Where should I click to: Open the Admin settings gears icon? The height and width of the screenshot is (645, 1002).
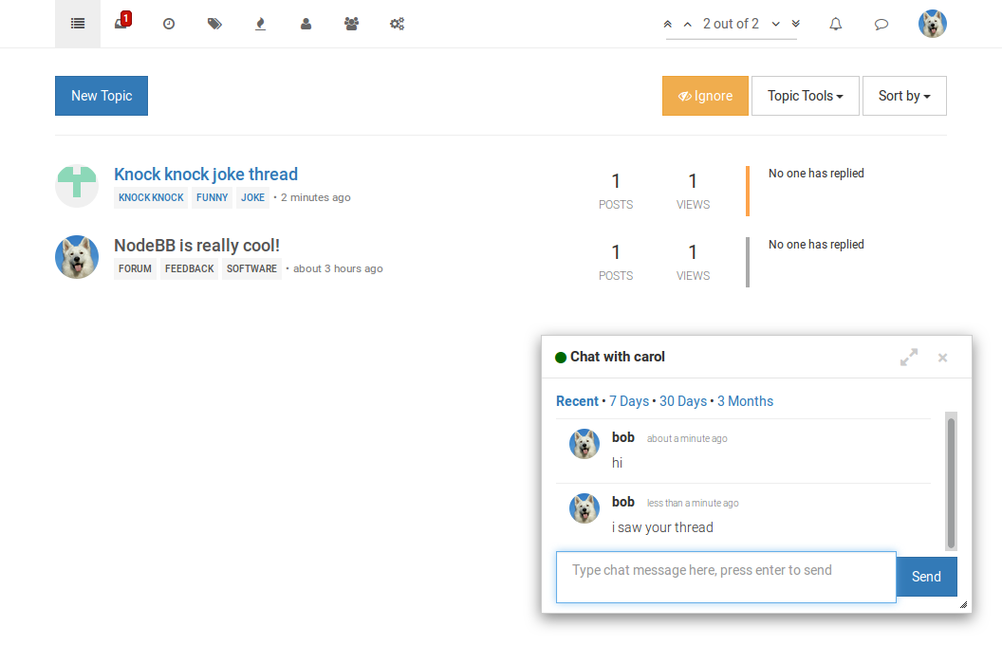(x=397, y=24)
